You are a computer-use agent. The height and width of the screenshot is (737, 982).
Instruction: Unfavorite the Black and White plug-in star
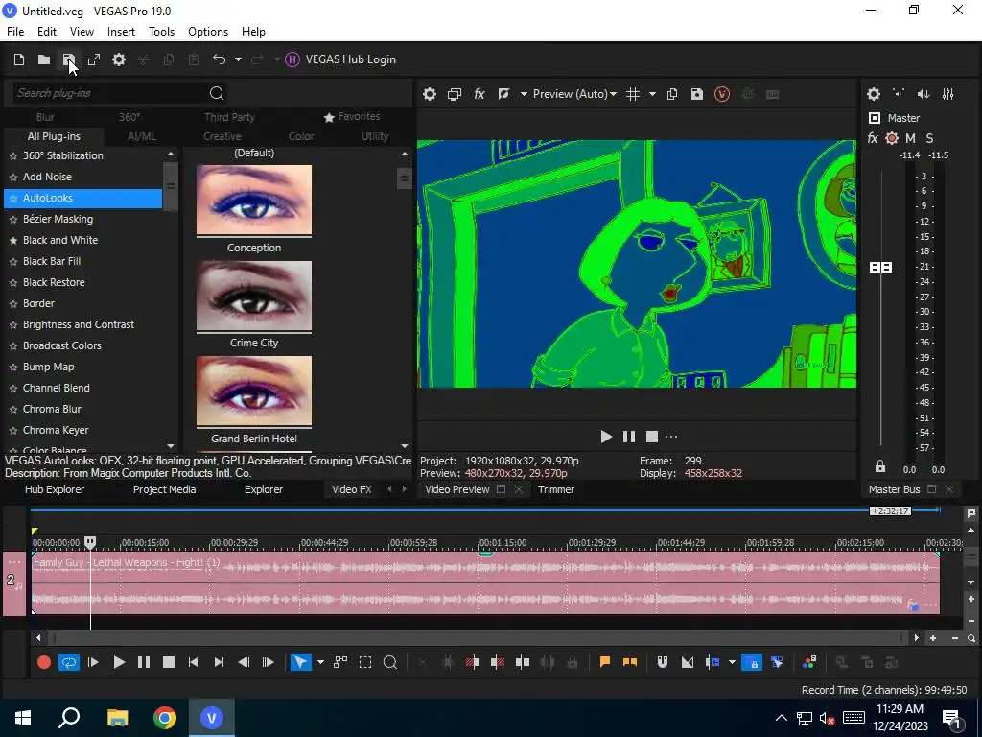coord(13,241)
